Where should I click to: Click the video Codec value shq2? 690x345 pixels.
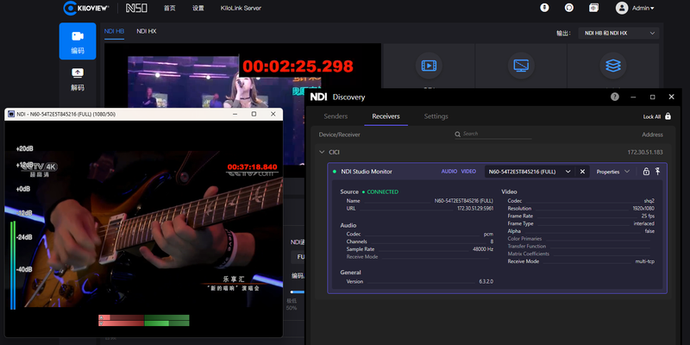click(x=649, y=201)
